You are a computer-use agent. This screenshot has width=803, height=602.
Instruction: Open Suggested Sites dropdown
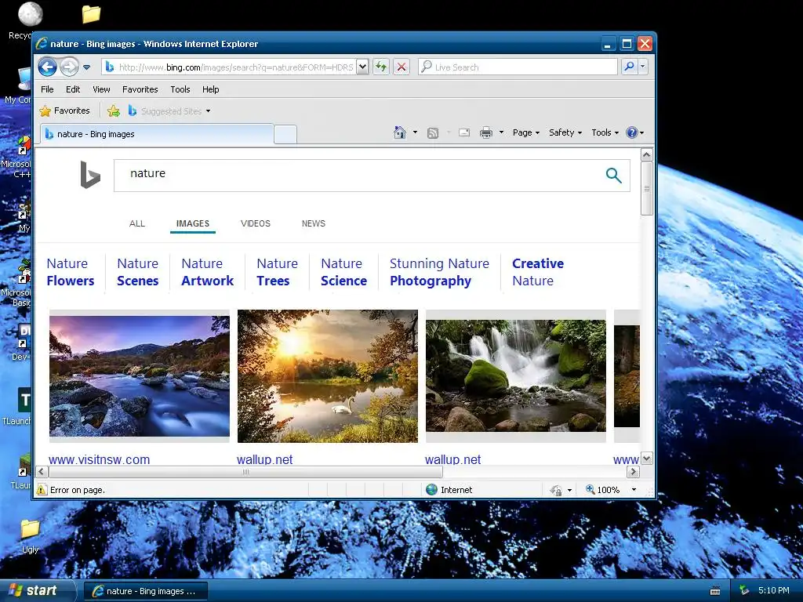(x=169, y=111)
